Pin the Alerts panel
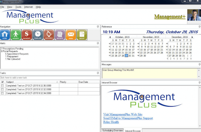This screenshot has width=201, height=132. [98, 43]
